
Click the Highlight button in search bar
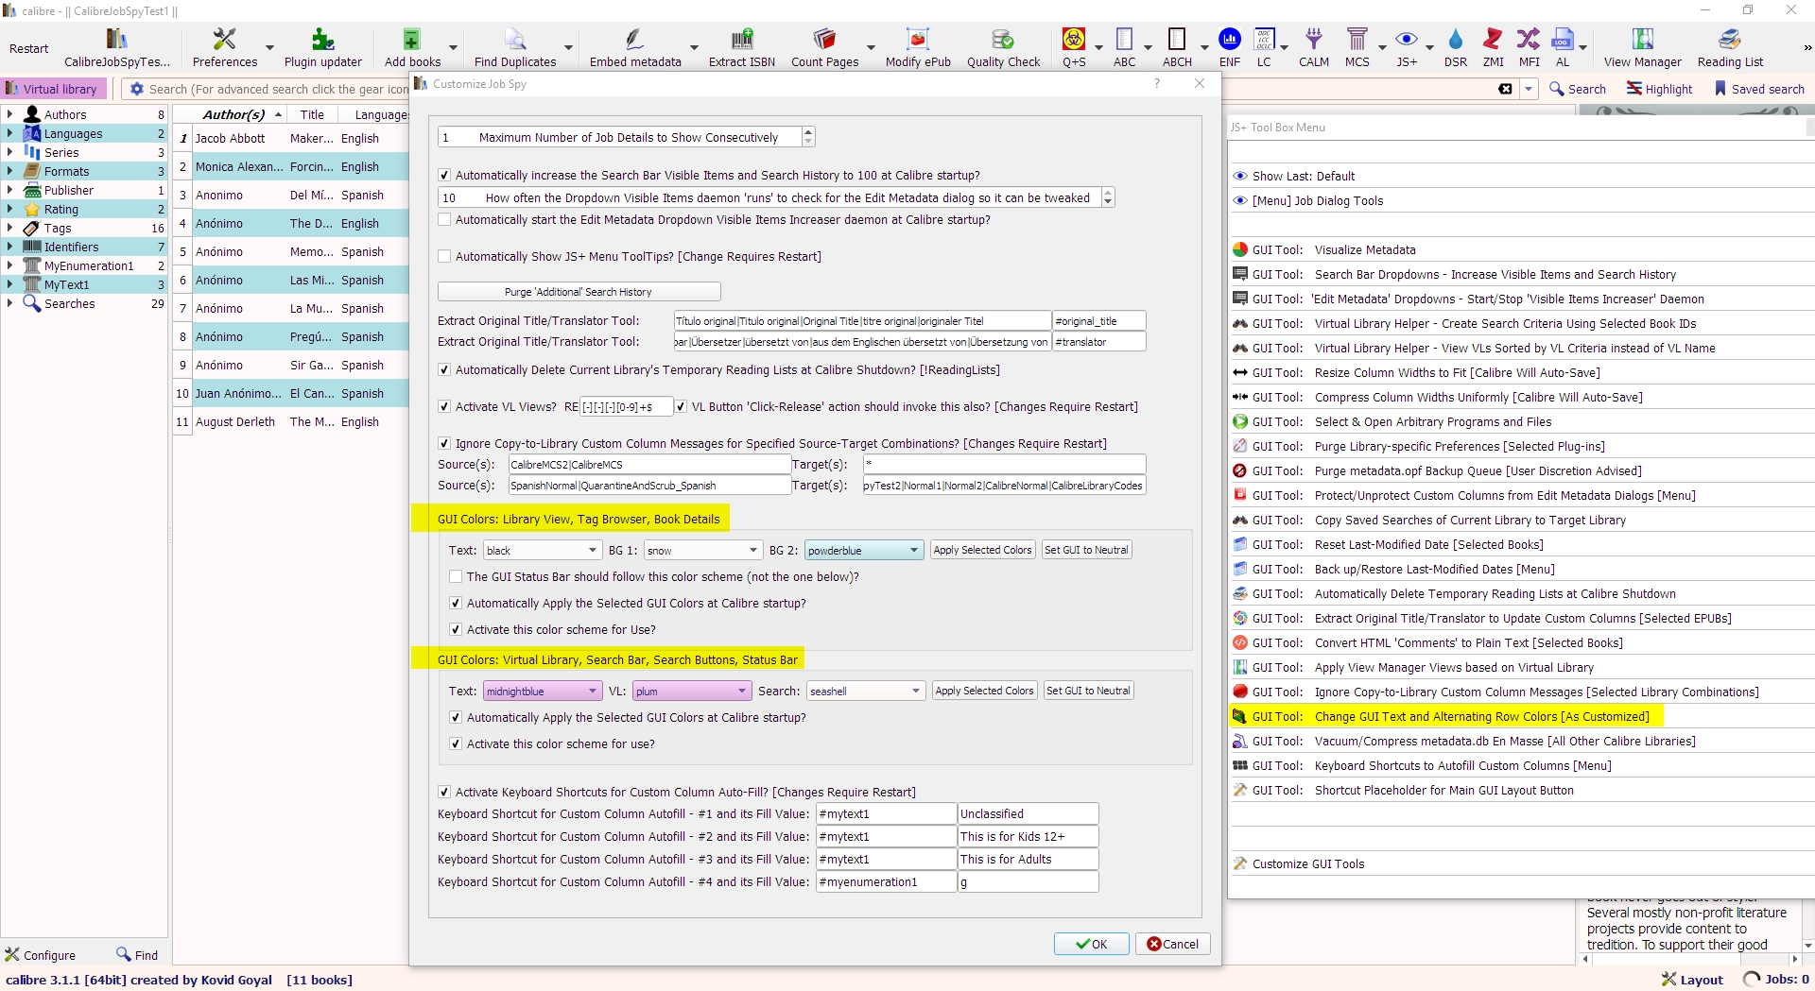[1659, 89]
